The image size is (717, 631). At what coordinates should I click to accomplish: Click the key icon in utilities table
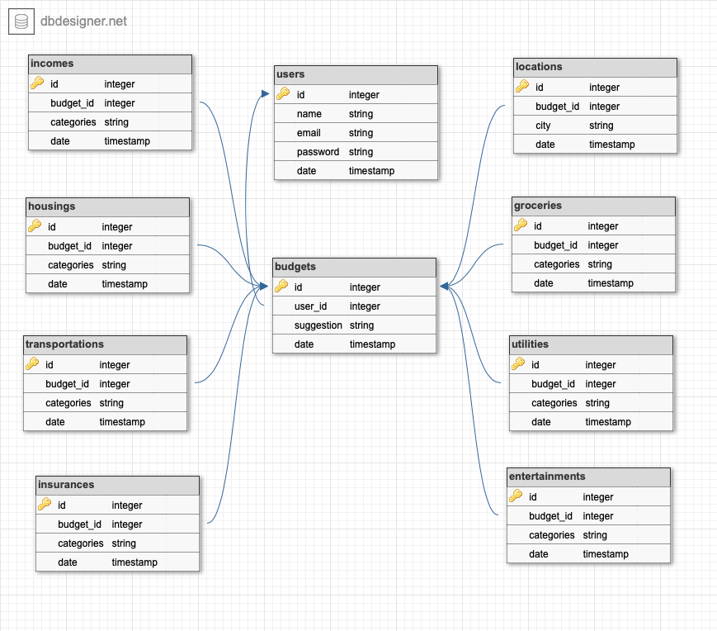click(518, 364)
